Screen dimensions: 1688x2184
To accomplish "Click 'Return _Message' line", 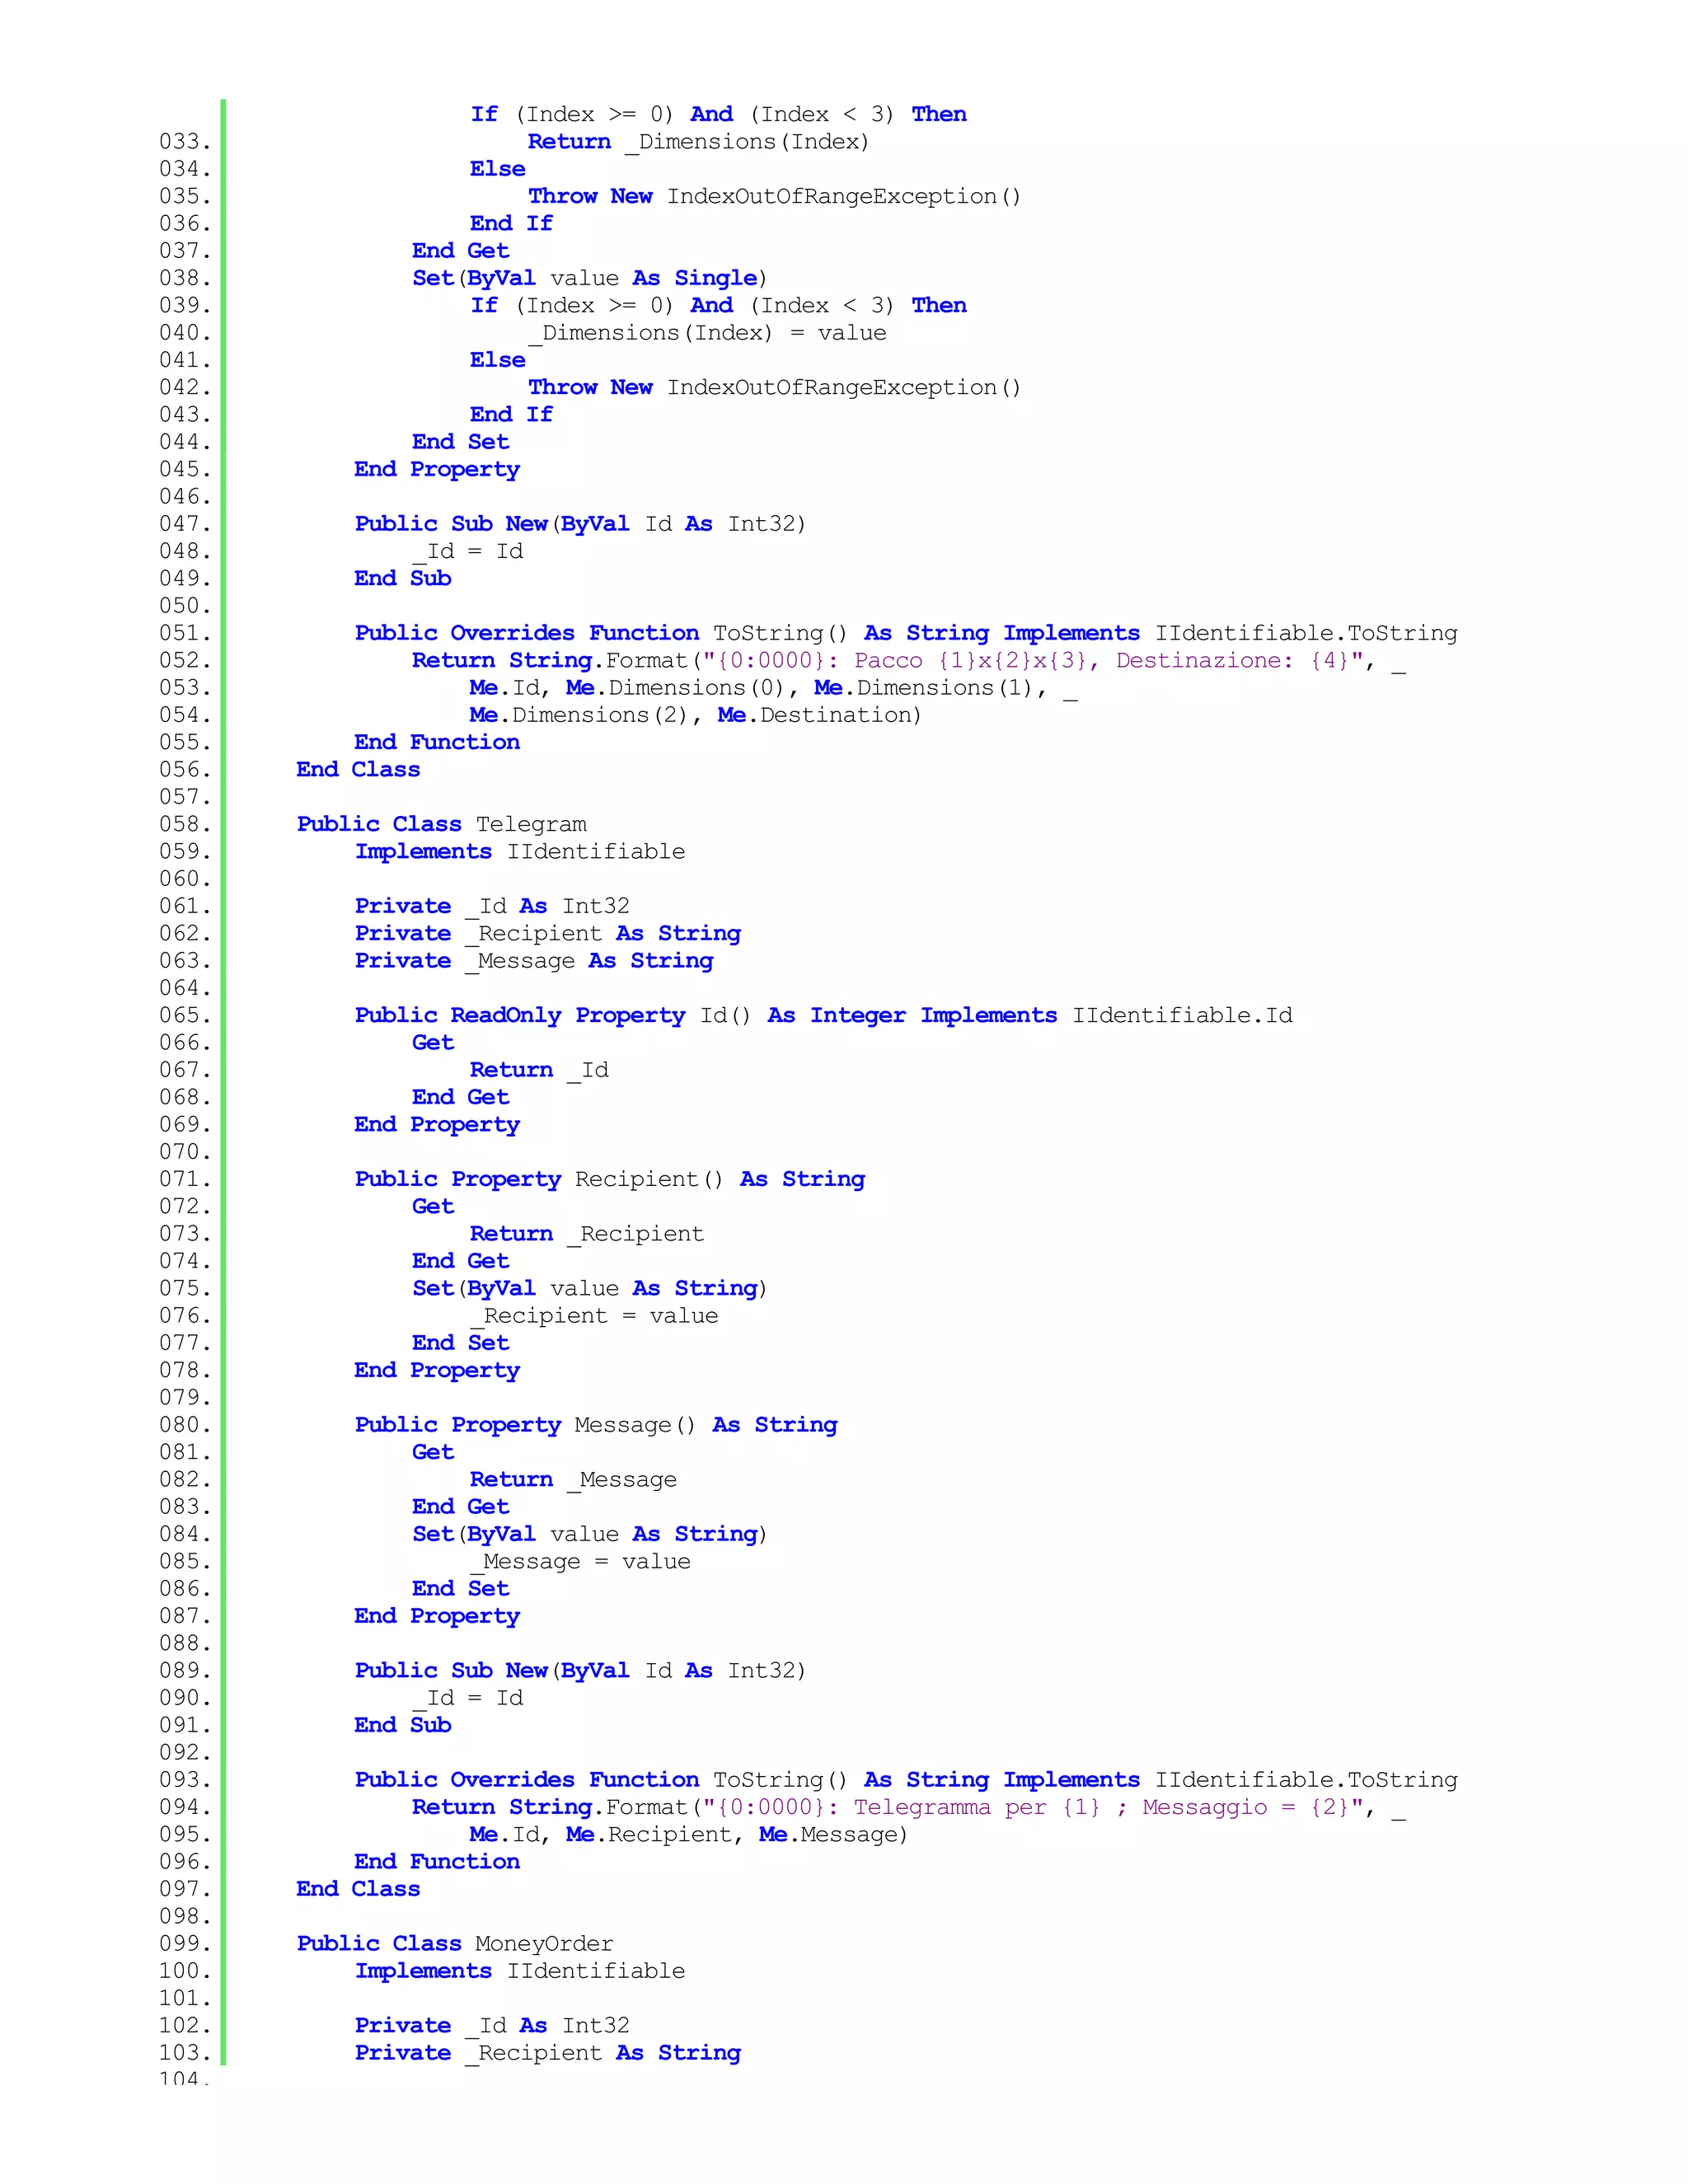I will coord(573,1480).
